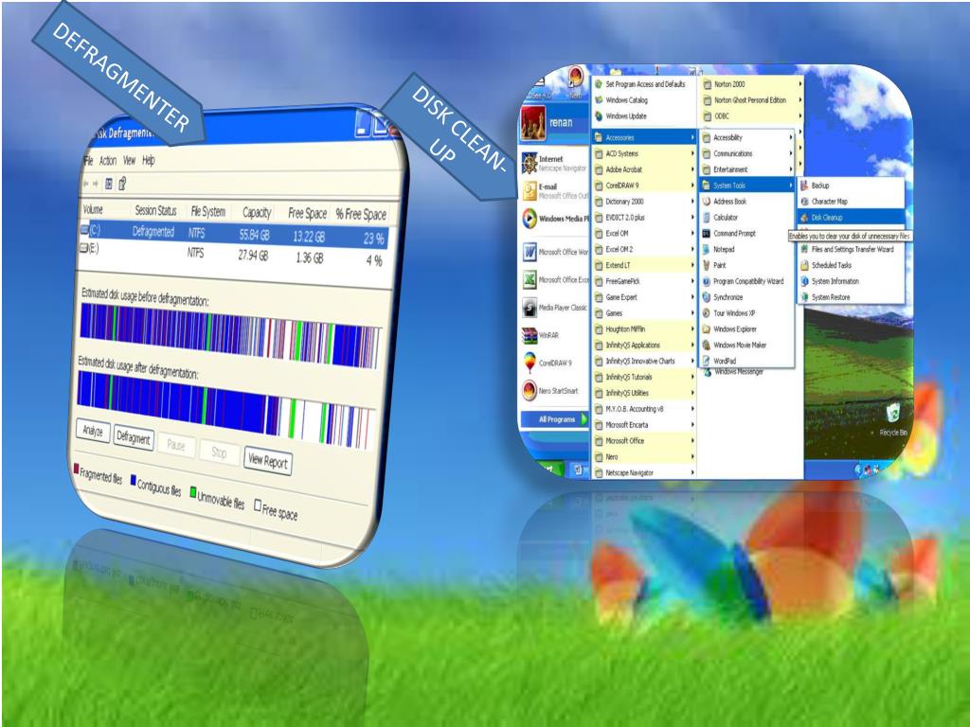Click the Defragmenter toolbar help icon

(122, 183)
